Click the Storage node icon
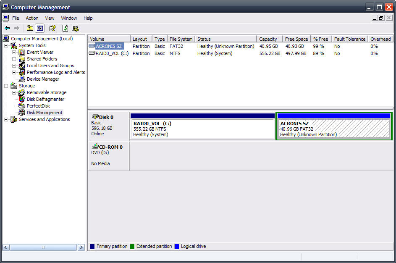The width and height of the screenshot is (396, 263). click(x=14, y=86)
